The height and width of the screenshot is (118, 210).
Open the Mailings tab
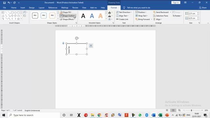pyautogui.click(x=65, y=8)
